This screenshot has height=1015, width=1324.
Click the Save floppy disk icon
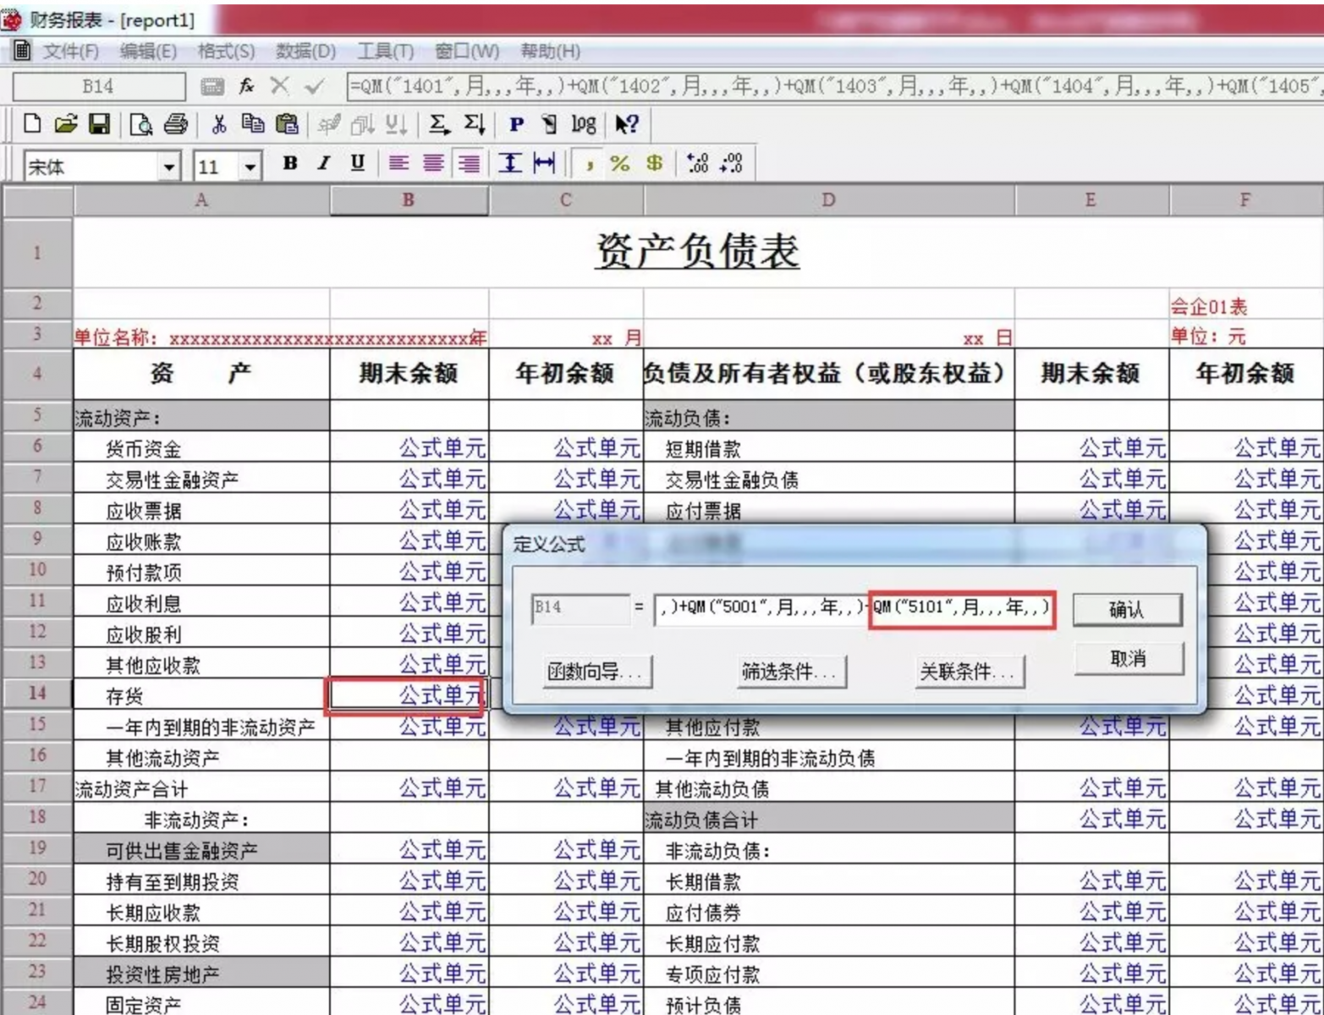[99, 125]
